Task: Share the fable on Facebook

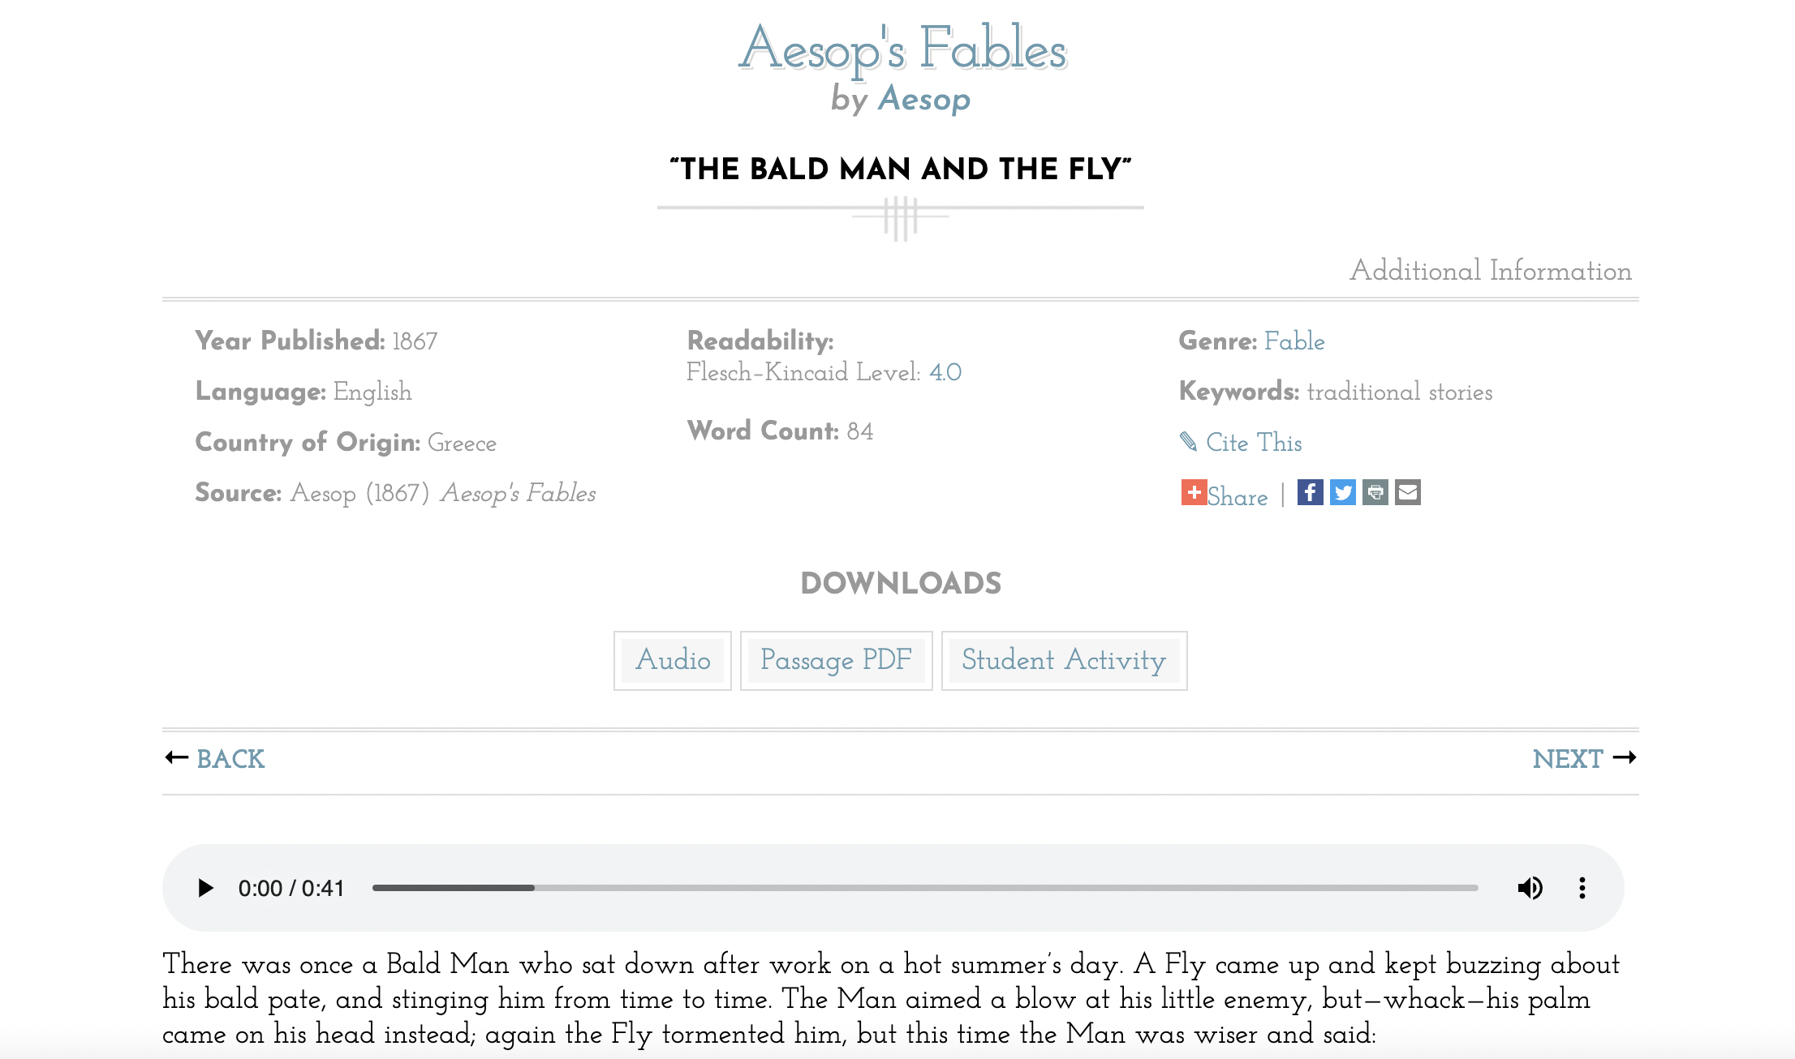Action: [1310, 492]
